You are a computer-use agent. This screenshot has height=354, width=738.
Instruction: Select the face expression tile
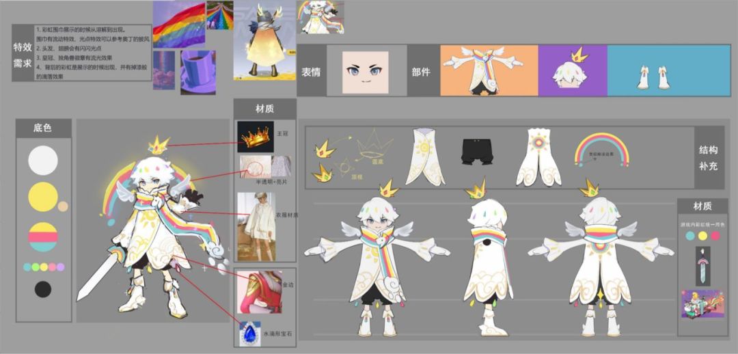point(365,72)
